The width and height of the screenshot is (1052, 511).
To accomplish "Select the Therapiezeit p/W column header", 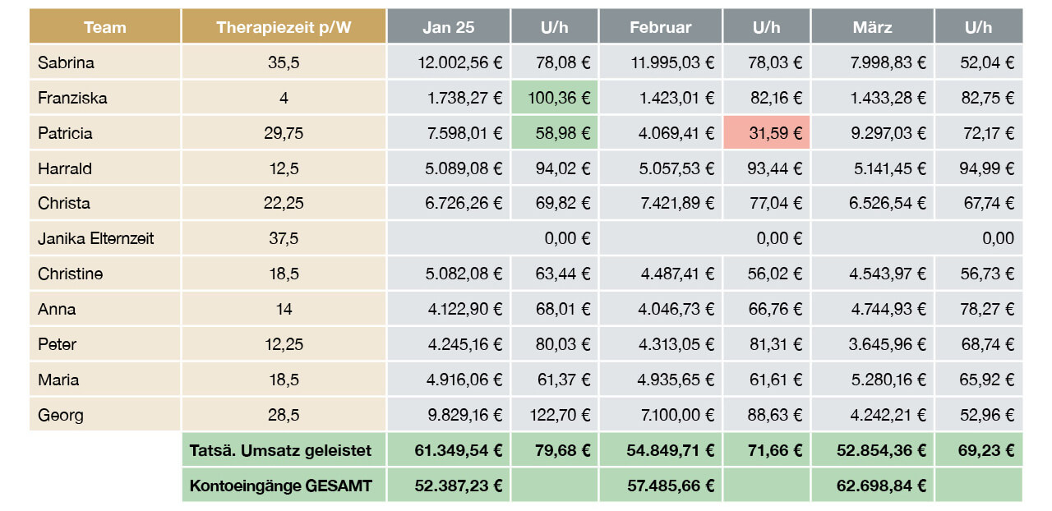I will (x=284, y=27).
